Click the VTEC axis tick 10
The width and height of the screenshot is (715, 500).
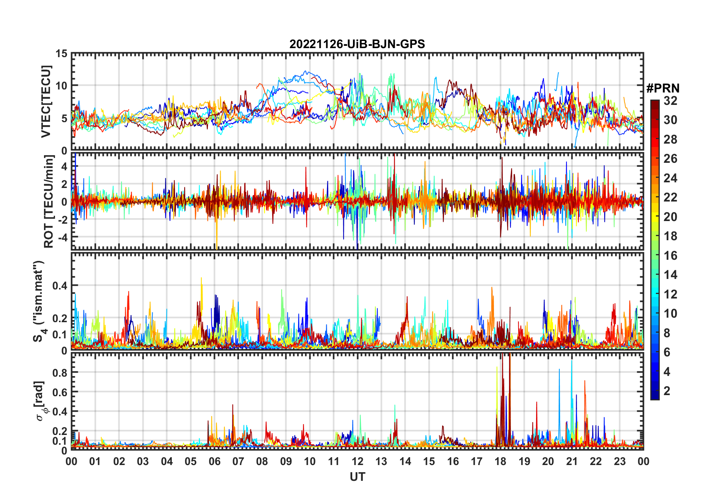tap(62, 86)
